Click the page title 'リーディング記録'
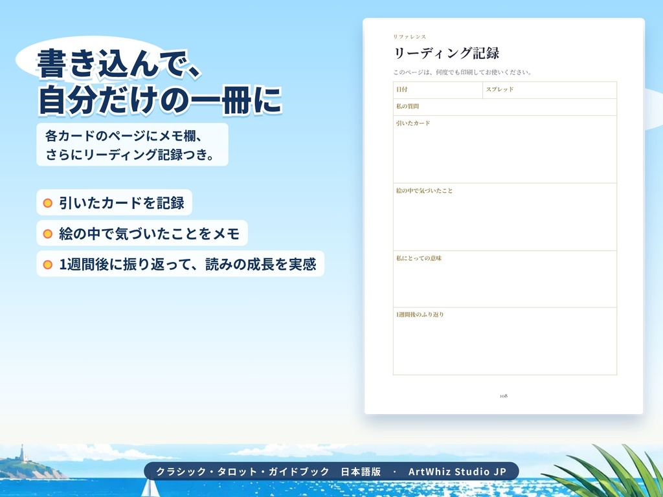Image resolution: width=663 pixels, height=497 pixels. [x=446, y=53]
